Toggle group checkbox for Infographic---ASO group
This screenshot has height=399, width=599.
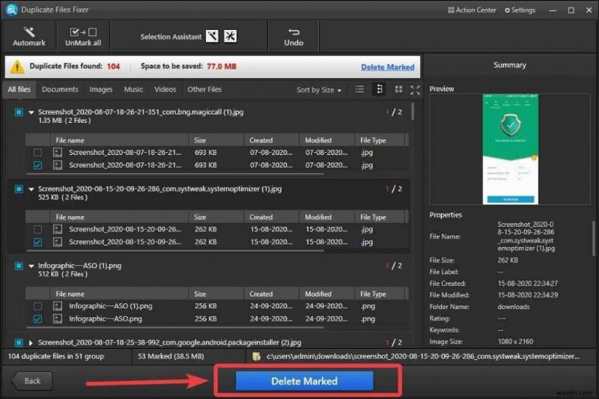click(x=19, y=265)
